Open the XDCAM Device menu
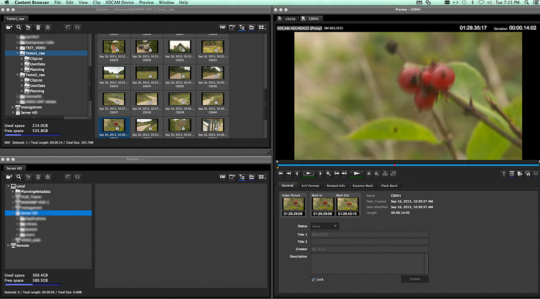The image size is (540, 299). pos(119,2)
